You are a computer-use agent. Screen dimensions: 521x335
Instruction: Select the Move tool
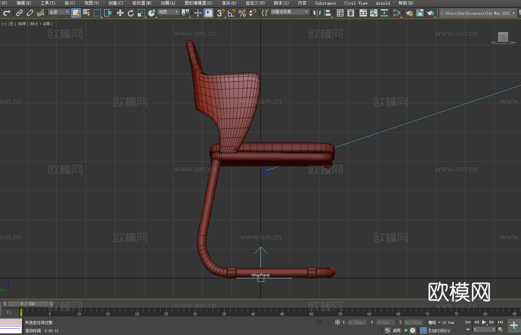tap(120, 13)
